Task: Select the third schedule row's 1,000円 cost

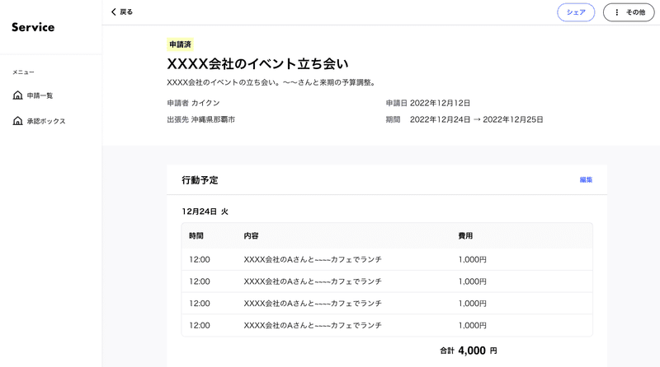Action: pos(472,304)
